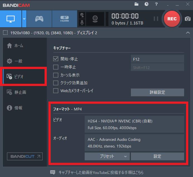This screenshot has width=193, height=177.
Task: Toggle the webcam overlay icon
Action: coord(95,19)
